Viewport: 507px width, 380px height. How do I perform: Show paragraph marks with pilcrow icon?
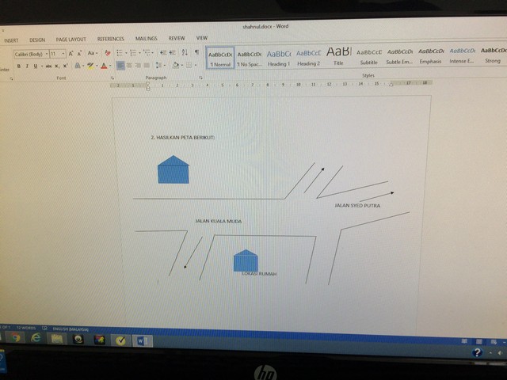[x=196, y=53]
